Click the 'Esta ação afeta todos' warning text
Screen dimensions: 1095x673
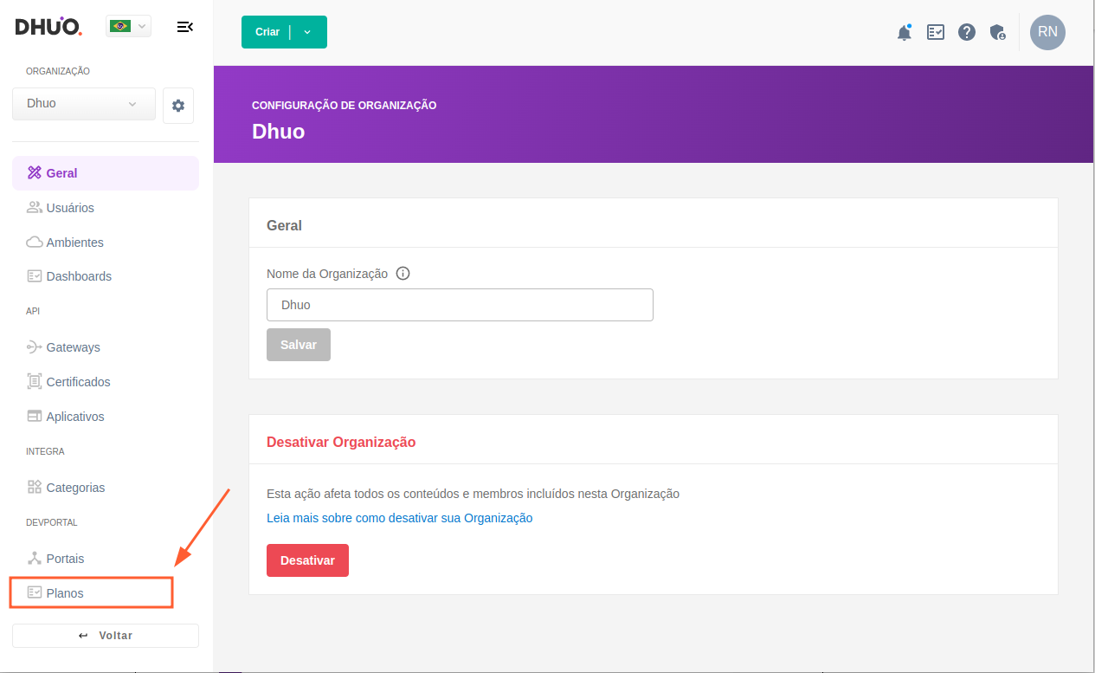click(473, 495)
